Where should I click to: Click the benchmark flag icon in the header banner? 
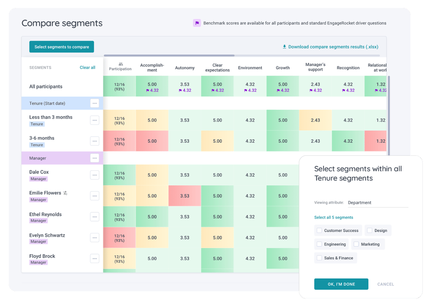(x=197, y=23)
